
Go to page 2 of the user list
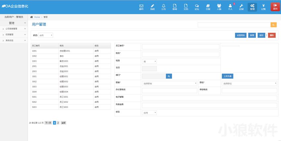tap(58, 123)
